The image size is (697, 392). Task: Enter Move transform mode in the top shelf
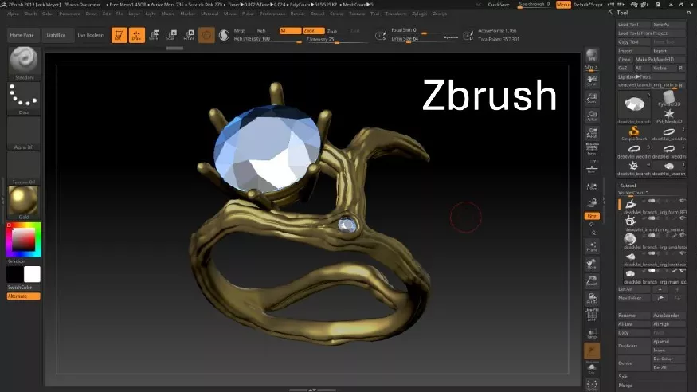(x=155, y=35)
